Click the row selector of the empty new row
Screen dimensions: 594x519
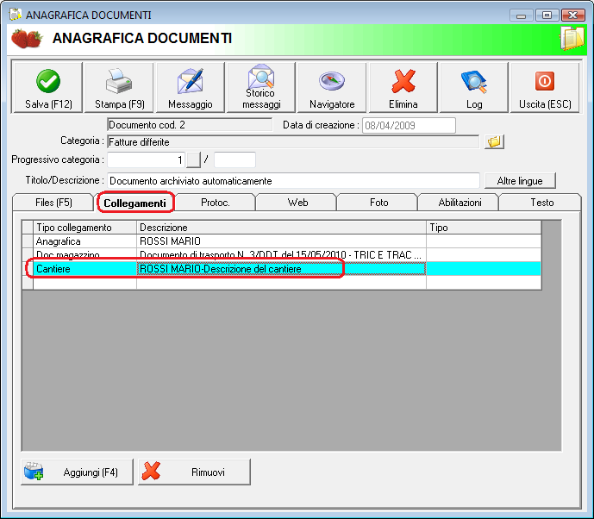pos(28,283)
